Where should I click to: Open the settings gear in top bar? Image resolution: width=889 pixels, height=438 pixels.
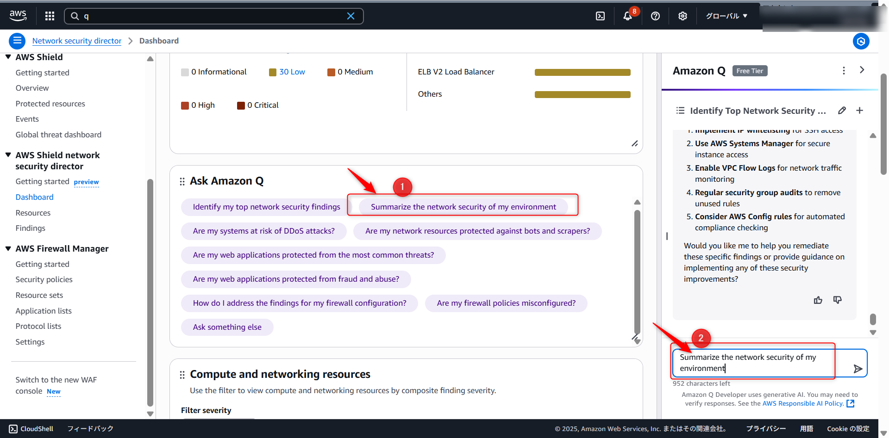[682, 16]
